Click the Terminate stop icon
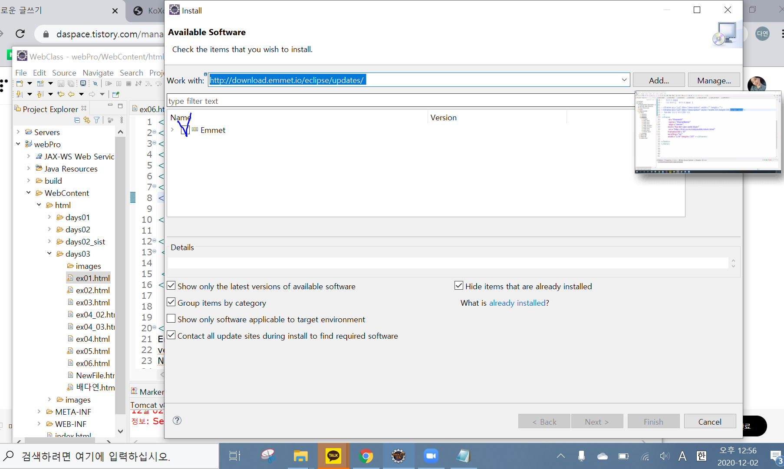This screenshot has height=469, width=784. coord(128,83)
